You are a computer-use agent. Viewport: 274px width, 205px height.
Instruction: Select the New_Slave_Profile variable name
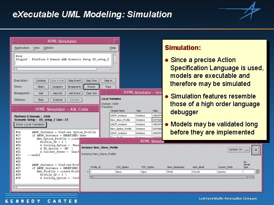[122, 120]
